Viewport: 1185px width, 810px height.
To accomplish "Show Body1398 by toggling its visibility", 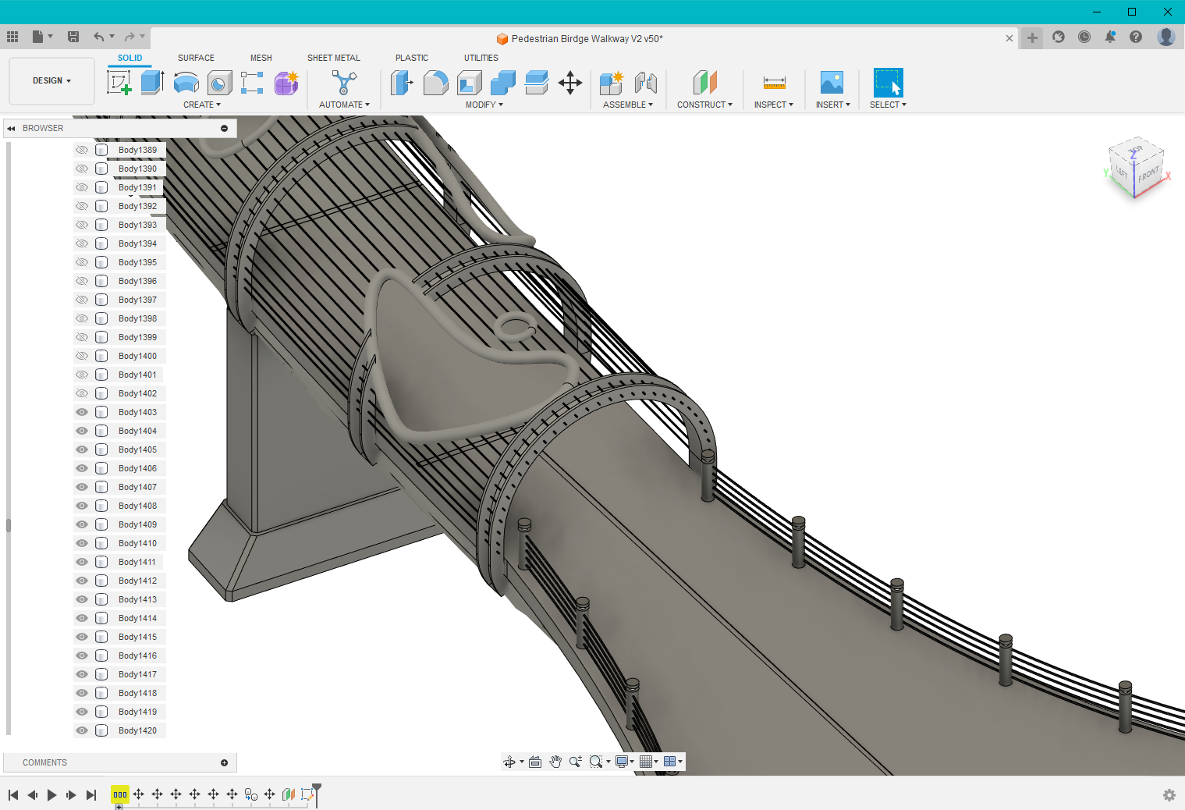I will [x=82, y=318].
